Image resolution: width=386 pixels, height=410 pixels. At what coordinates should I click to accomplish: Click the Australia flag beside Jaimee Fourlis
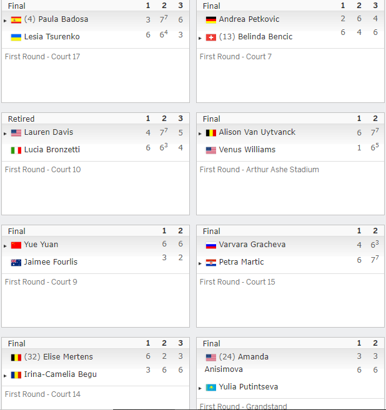(x=16, y=263)
